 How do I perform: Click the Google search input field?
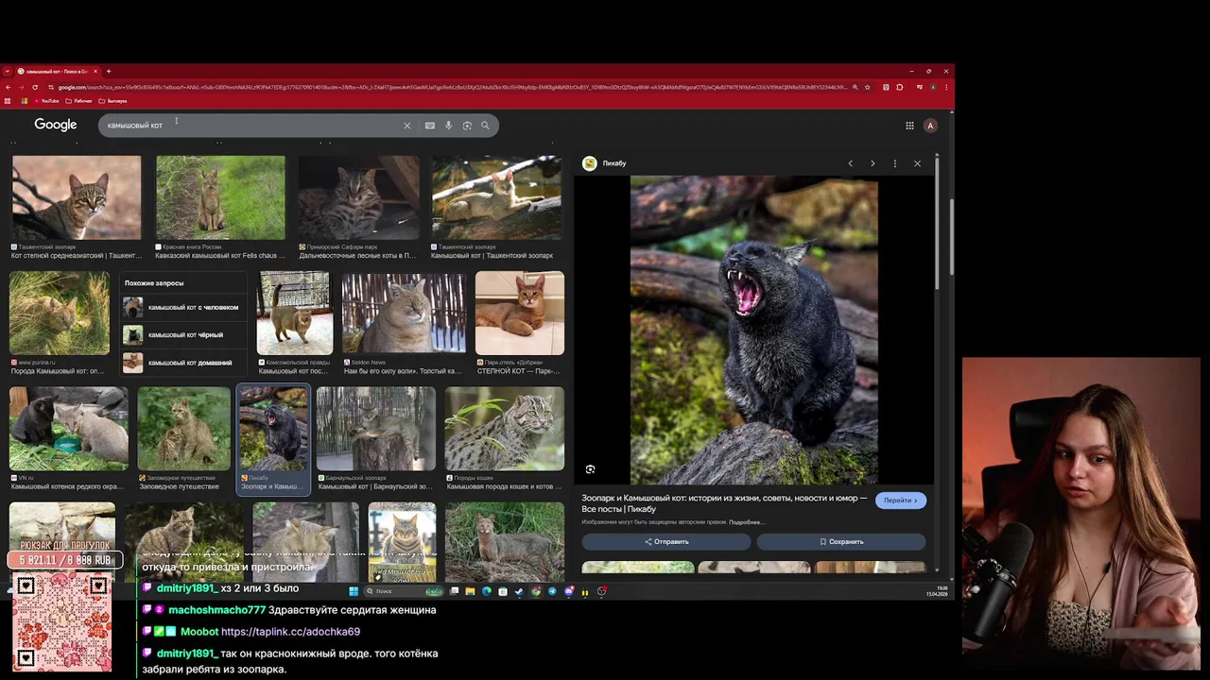click(251, 126)
